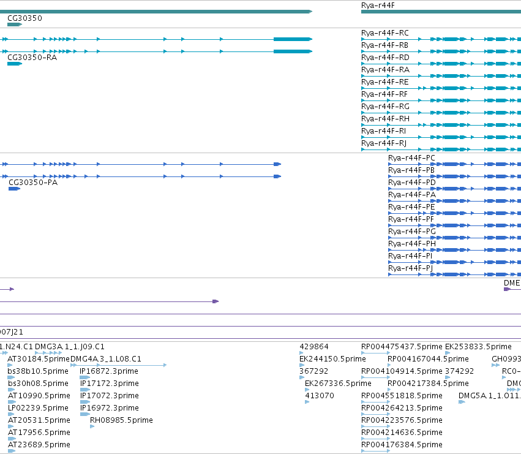Click EST RP004551818.5prime
This screenshot has width=521, height=454.
pyautogui.click(x=402, y=396)
